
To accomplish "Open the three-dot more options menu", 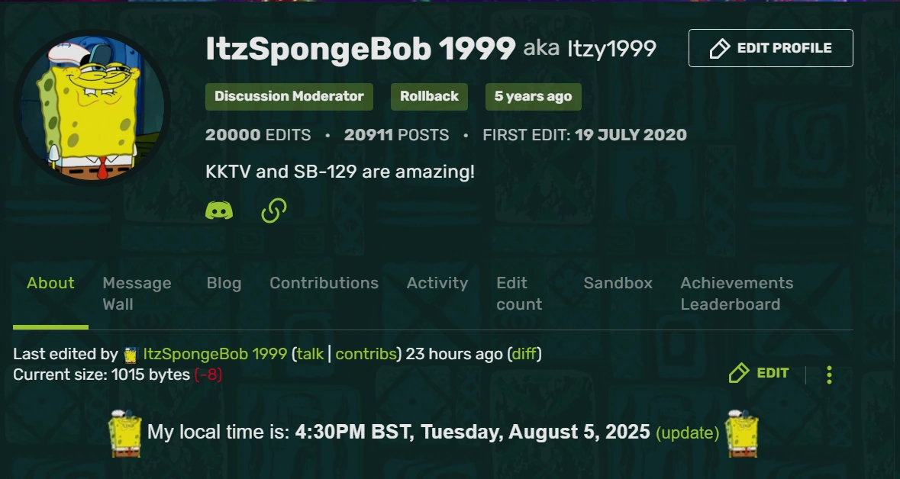I will [x=829, y=374].
